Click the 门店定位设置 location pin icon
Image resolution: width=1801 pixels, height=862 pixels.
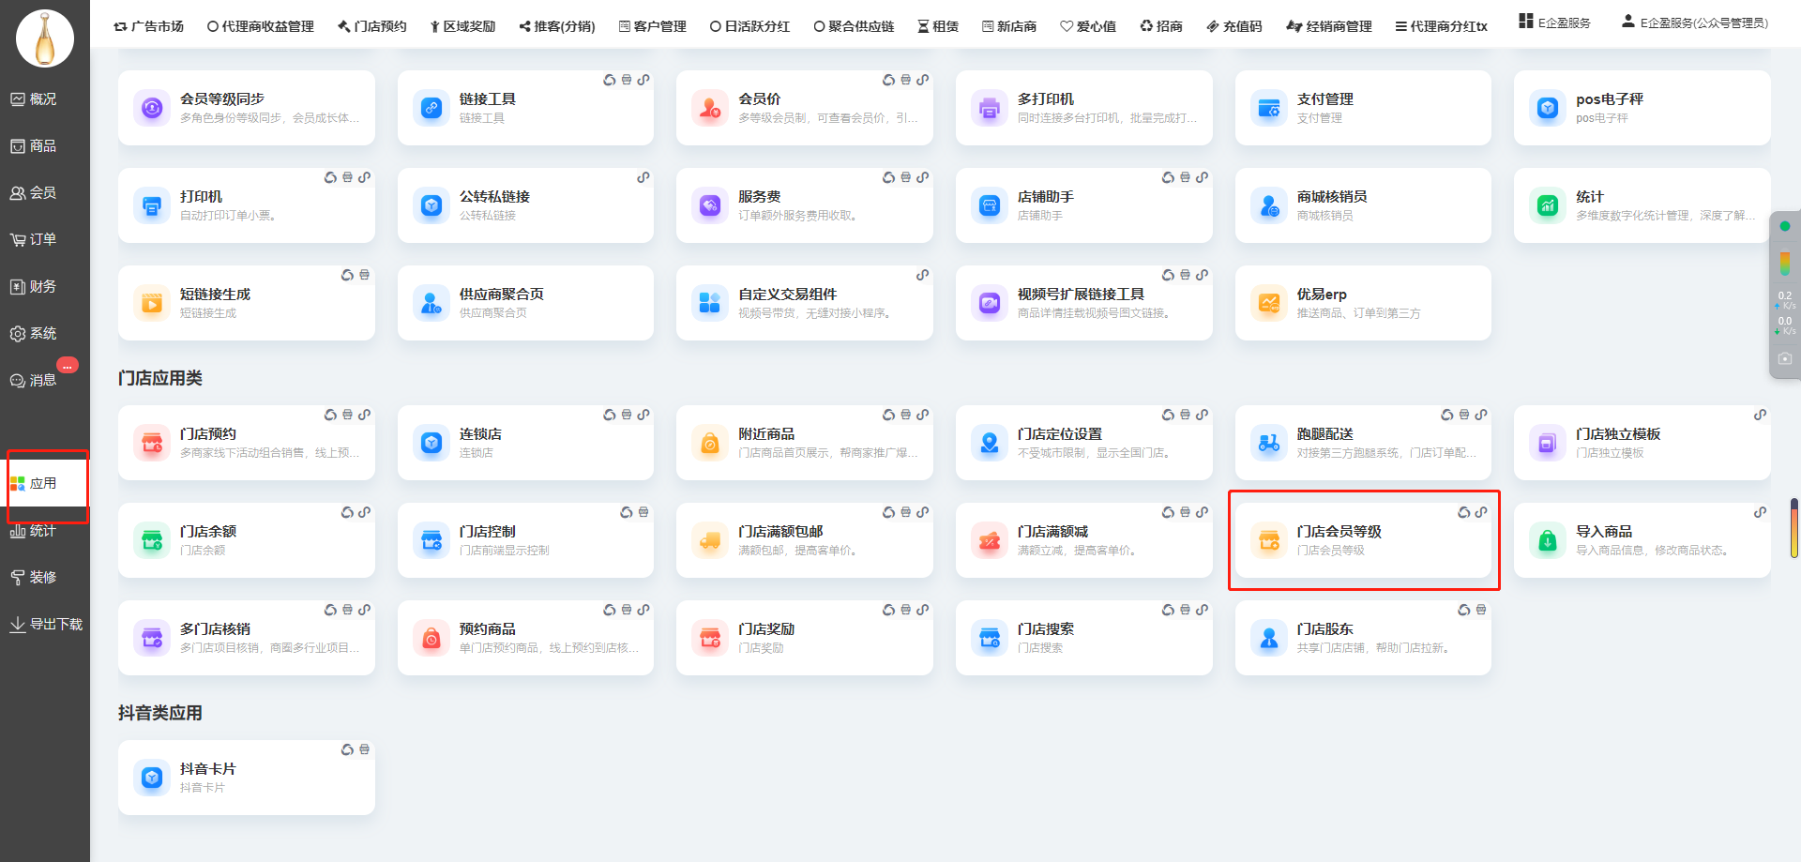[x=989, y=443]
